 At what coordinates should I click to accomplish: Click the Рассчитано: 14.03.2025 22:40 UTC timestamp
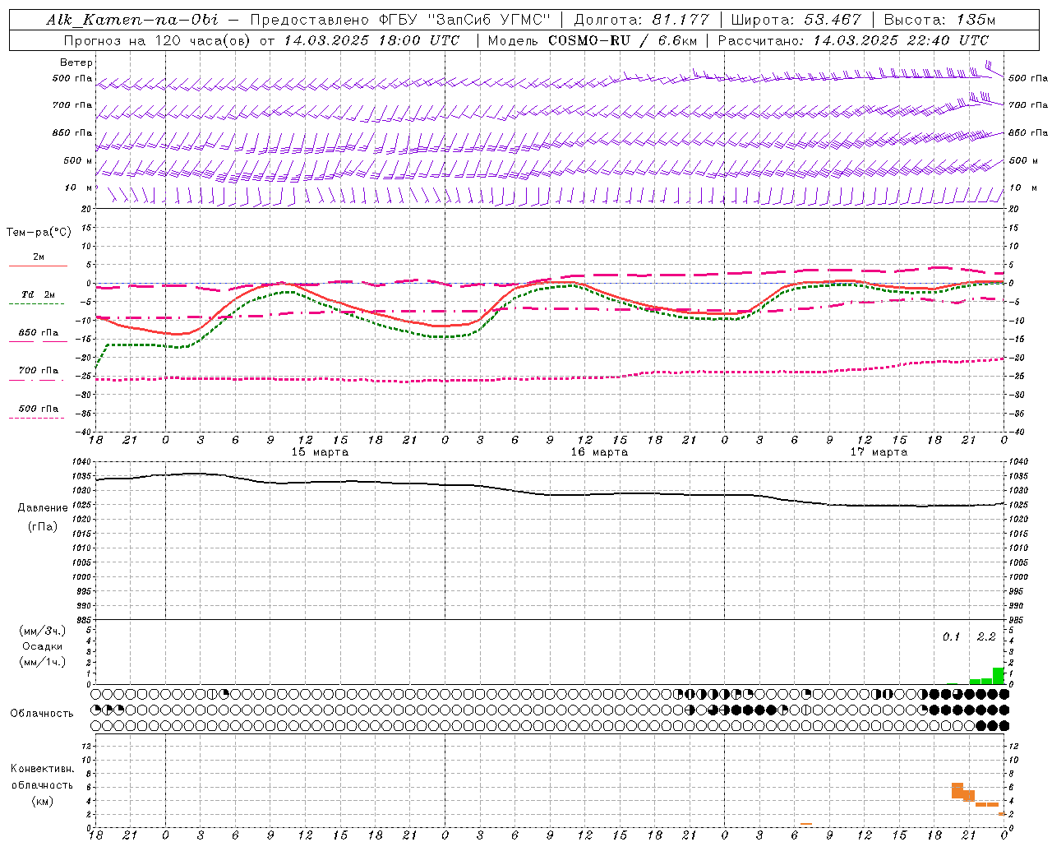853,40
